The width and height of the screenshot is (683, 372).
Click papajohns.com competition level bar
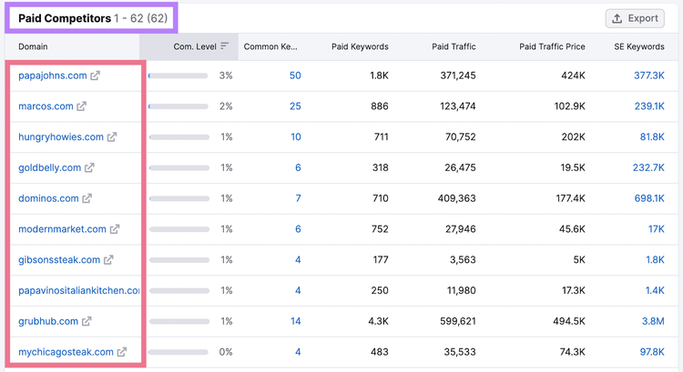point(178,75)
